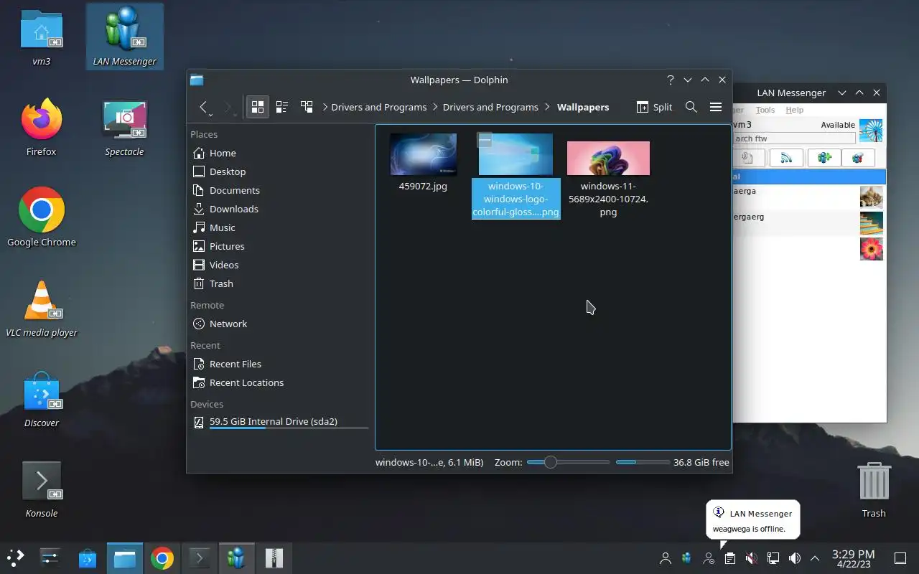Click Chrome in the taskbar

(162, 558)
